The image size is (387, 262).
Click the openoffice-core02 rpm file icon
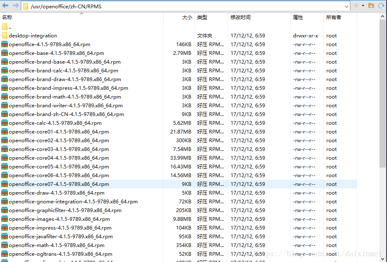(x=5, y=140)
